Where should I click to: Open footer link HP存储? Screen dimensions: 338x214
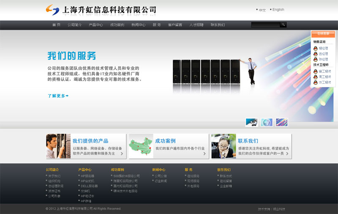[x=86, y=201]
